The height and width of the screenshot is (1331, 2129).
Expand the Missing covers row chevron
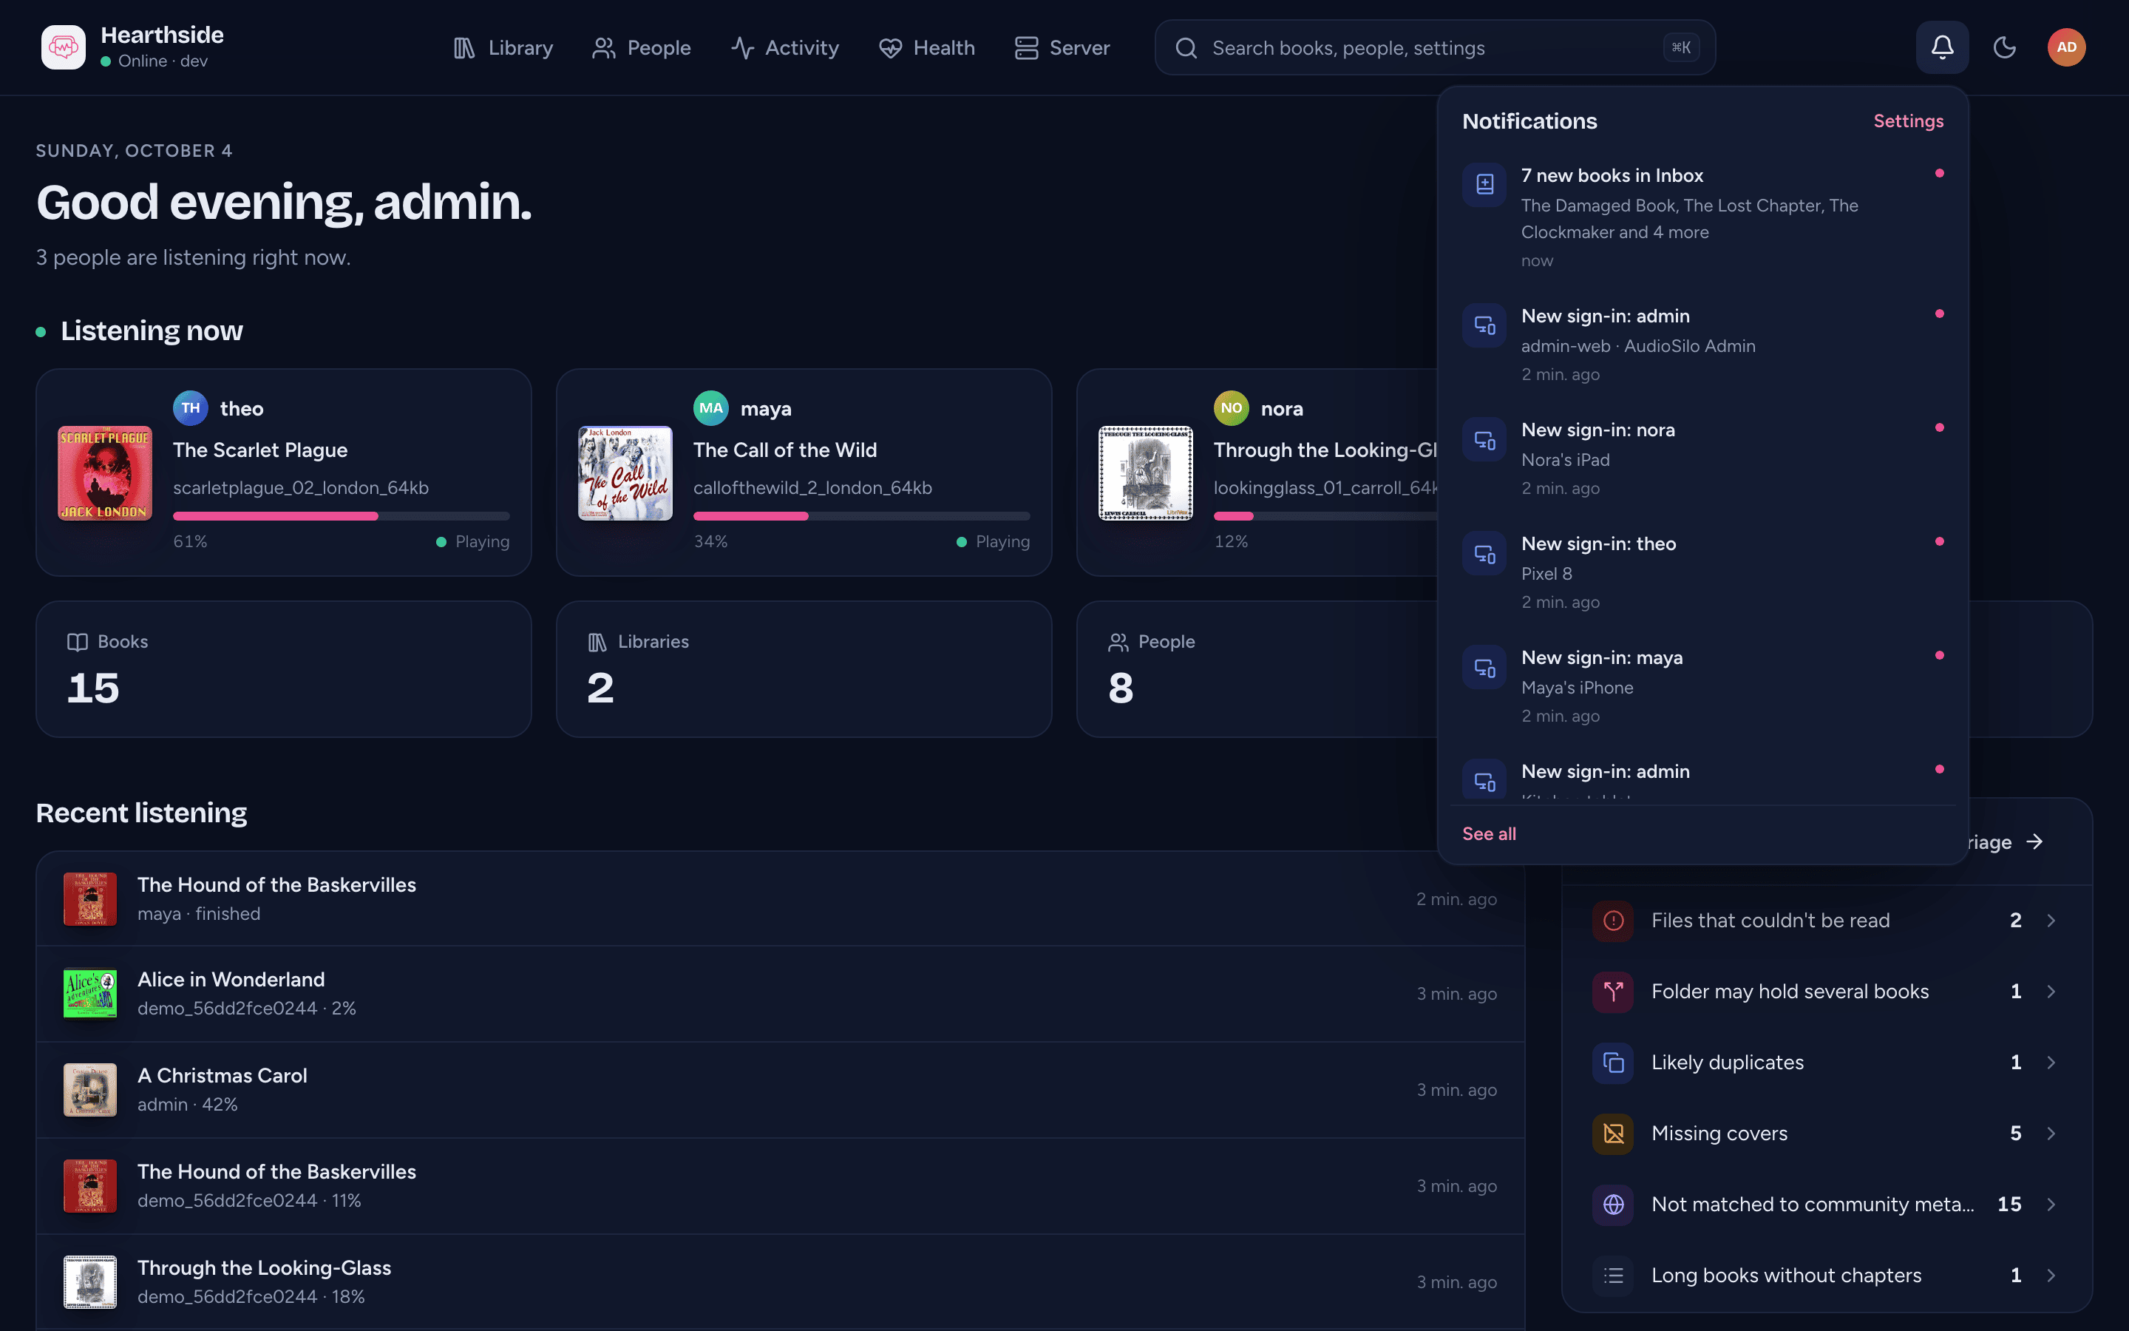2051,1133
